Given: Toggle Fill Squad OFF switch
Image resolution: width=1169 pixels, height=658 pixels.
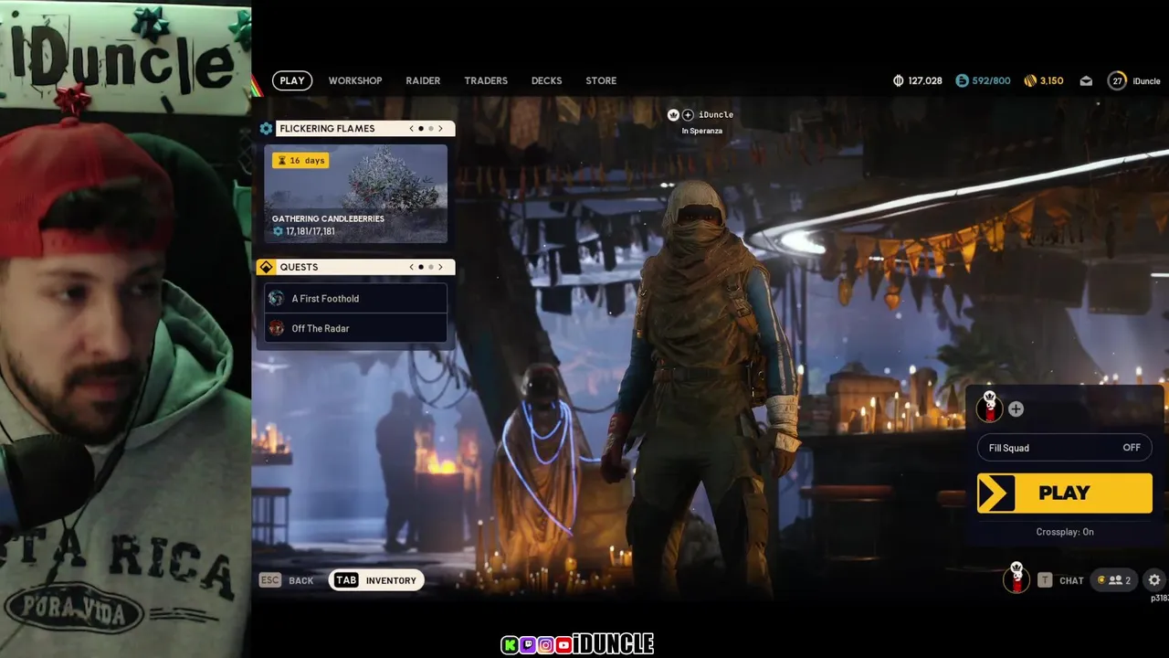Looking at the screenshot, I should click(1064, 448).
